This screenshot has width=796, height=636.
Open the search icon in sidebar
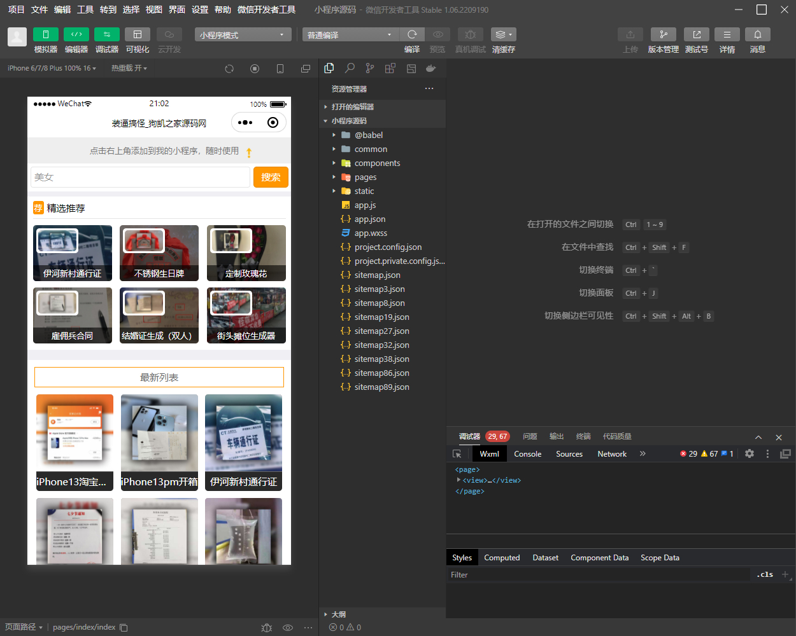pos(350,68)
